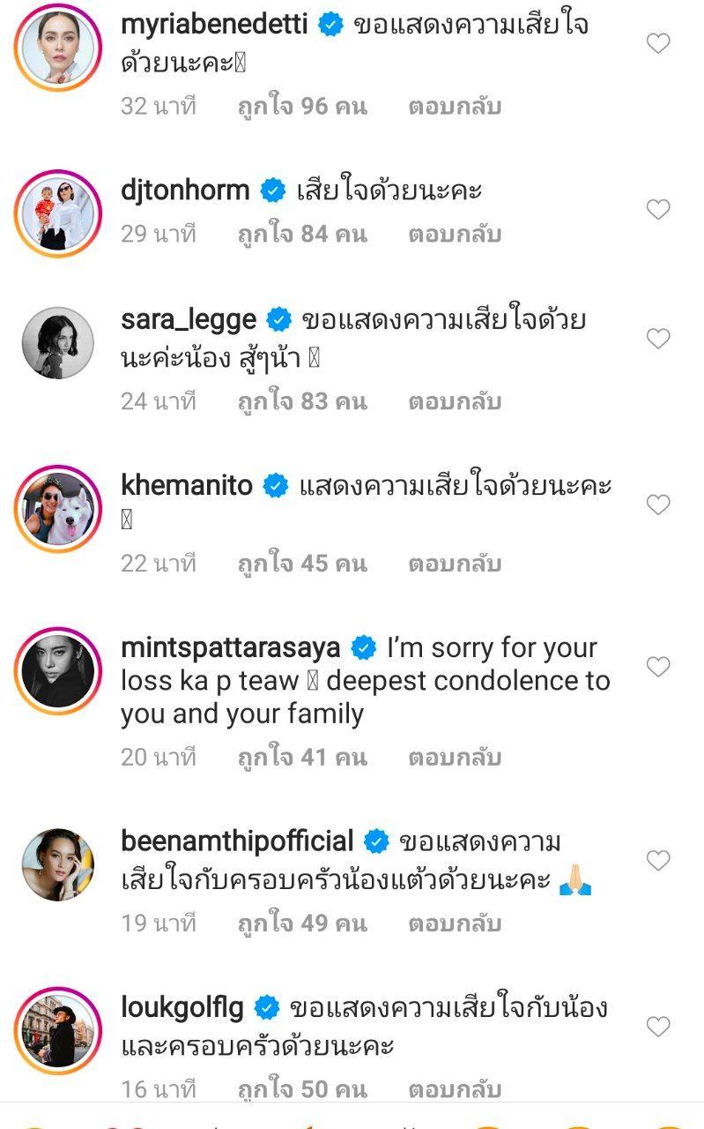Heart the khemanito comment
The width and height of the screenshot is (704, 1129).
click(658, 505)
